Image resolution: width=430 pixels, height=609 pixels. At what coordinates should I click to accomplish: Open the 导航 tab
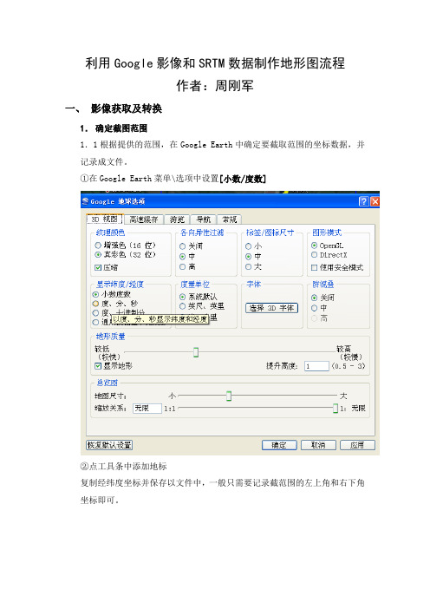tap(203, 219)
